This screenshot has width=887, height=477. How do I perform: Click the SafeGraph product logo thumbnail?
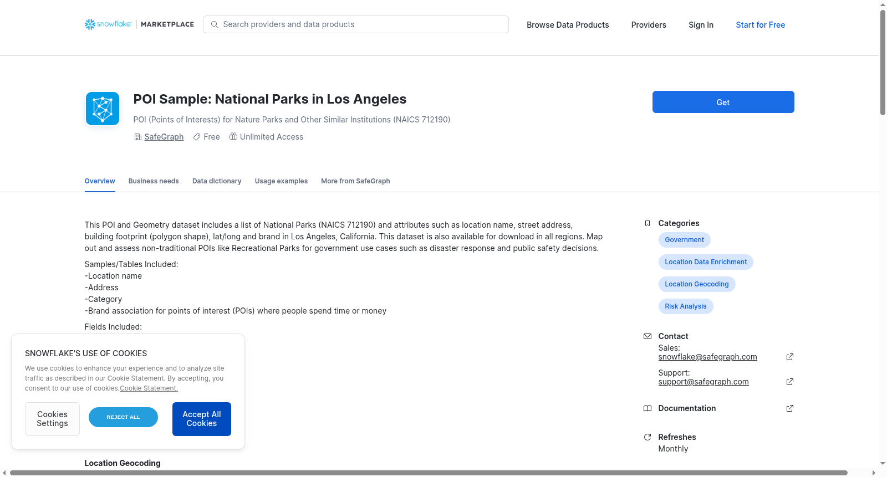pyautogui.click(x=103, y=109)
